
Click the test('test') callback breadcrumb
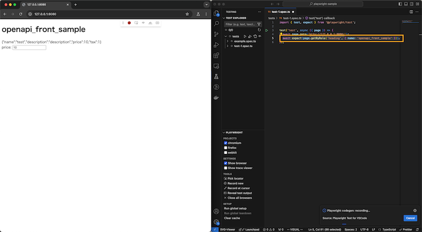click(320, 19)
